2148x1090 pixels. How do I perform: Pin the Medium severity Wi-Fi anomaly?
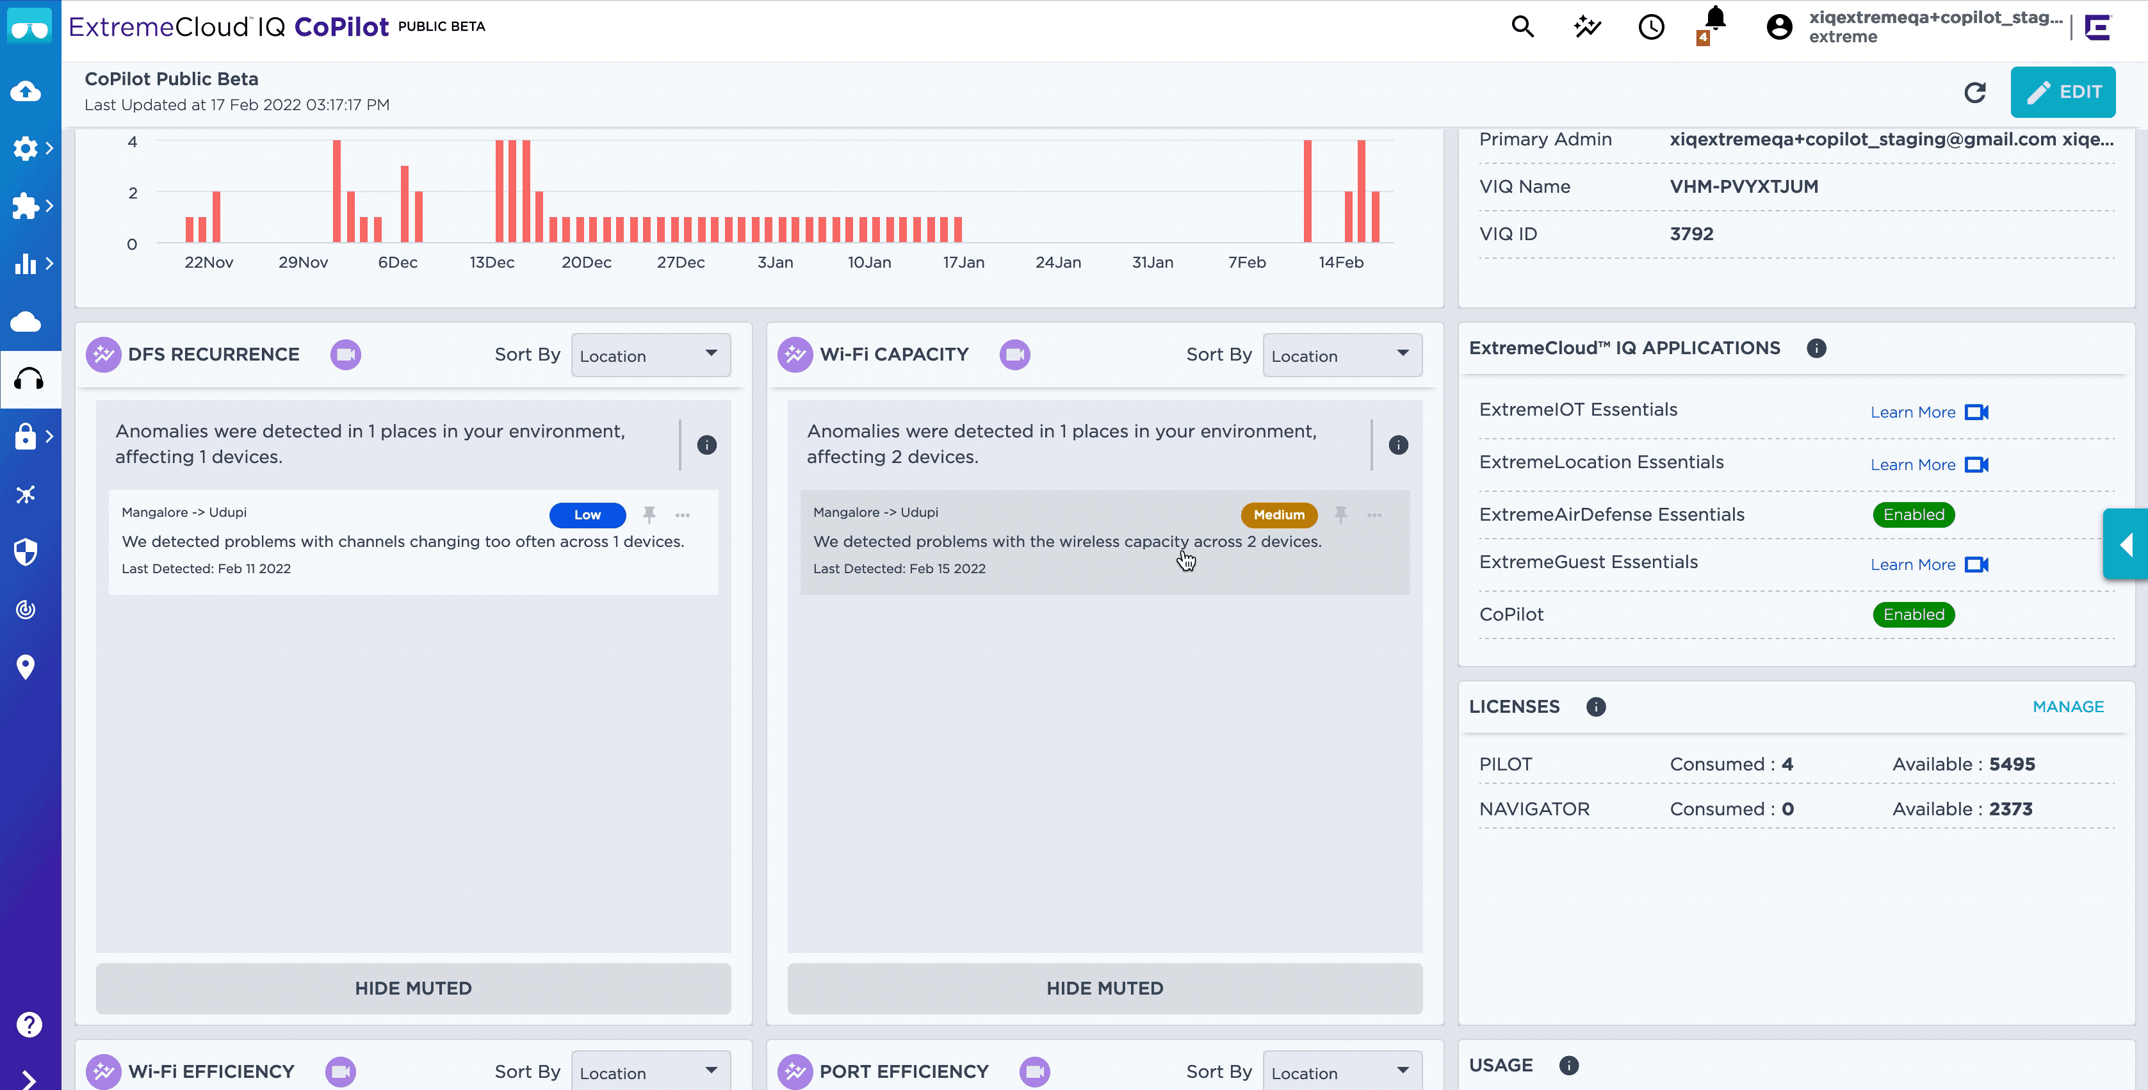[1341, 514]
